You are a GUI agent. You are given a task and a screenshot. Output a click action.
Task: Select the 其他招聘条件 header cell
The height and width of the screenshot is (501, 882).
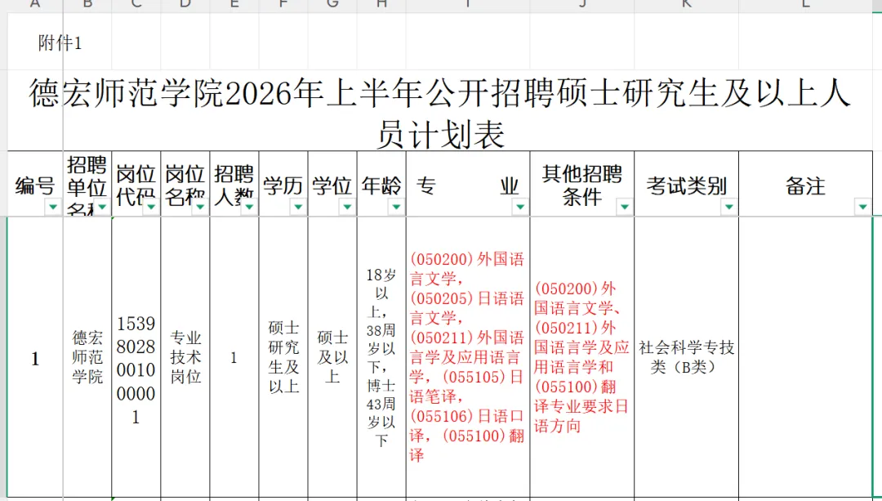tap(581, 184)
